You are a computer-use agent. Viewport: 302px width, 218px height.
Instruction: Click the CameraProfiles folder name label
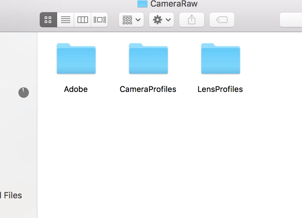pos(148,89)
